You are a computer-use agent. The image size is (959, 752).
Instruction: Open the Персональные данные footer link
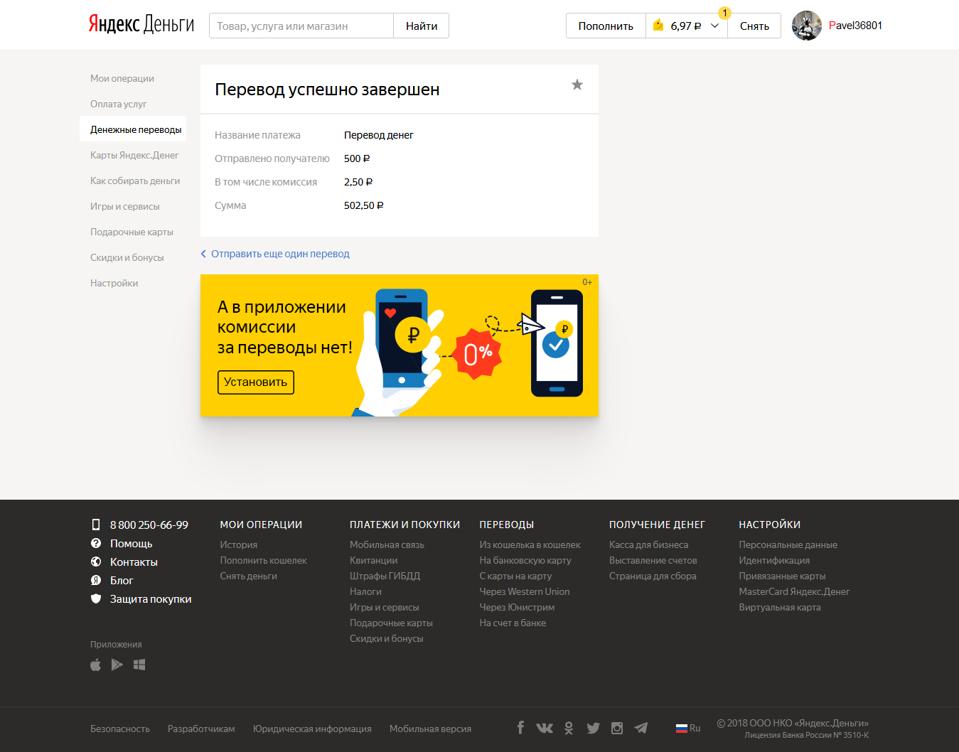tap(788, 544)
